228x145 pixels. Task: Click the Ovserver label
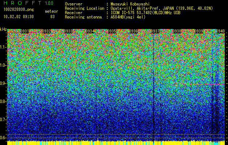[x=74, y=4]
